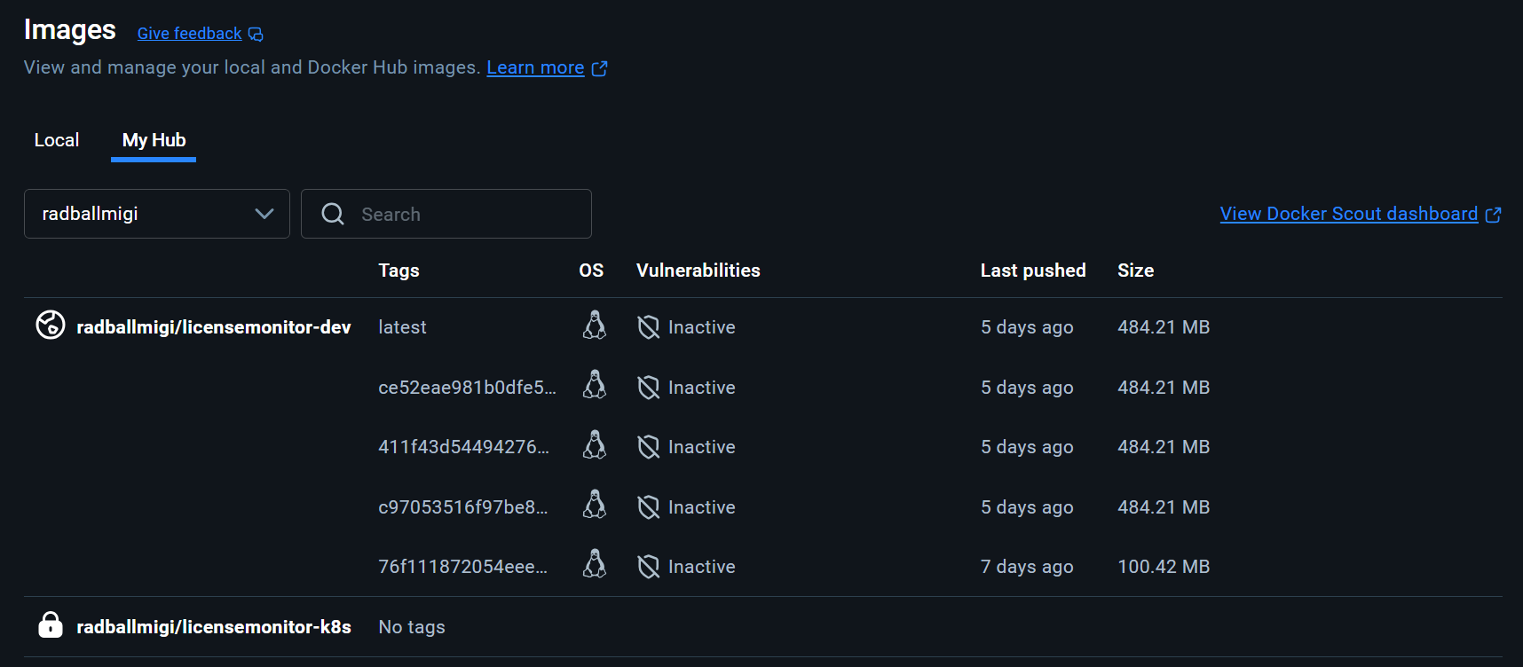Open View Docker Scout dashboard link
The width and height of the screenshot is (1523, 667).
1349,214
